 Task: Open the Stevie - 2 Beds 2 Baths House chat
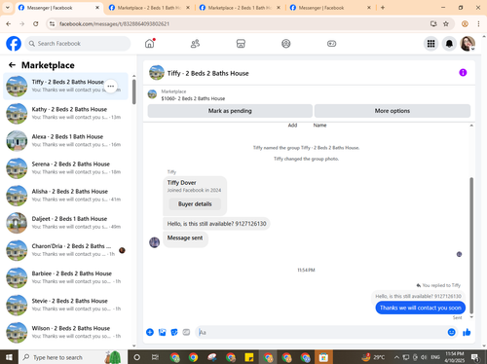pos(66,305)
